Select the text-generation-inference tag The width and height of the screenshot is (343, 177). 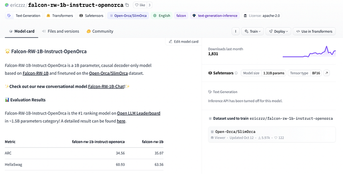pyautogui.click(x=215, y=16)
